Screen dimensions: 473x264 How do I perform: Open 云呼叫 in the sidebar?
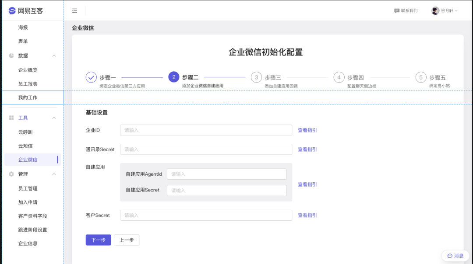(25, 132)
